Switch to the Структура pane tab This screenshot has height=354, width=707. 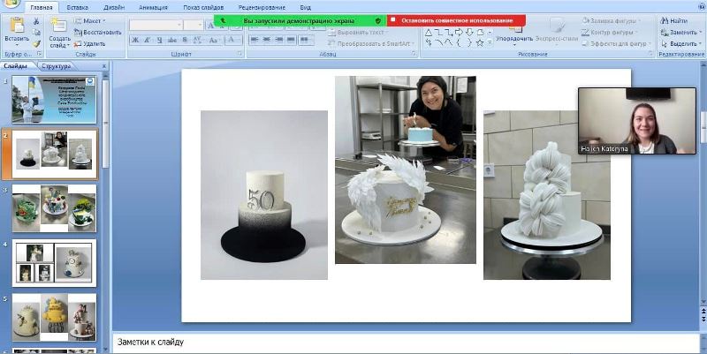tap(57, 66)
